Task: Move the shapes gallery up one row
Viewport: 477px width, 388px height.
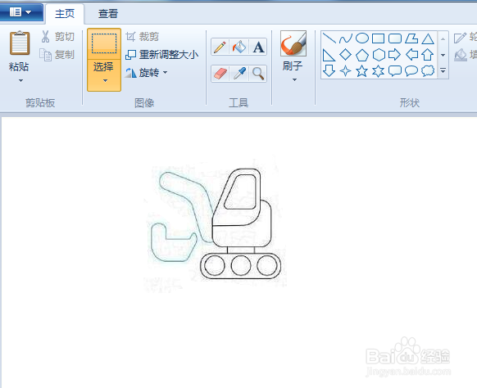Action: pos(443,39)
